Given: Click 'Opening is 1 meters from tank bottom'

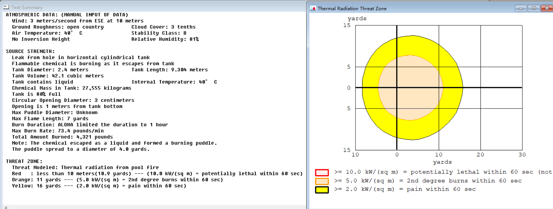Looking at the screenshot, I should pyautogui.click(x=67, y=106).
